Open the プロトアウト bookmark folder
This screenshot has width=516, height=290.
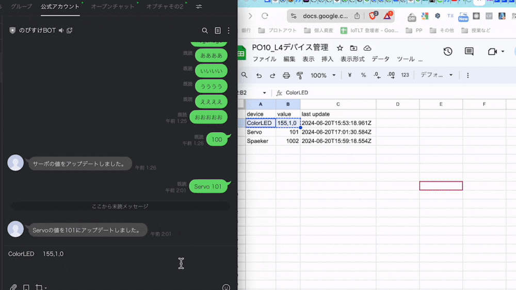pyautogui.click(x=278, y=30)
